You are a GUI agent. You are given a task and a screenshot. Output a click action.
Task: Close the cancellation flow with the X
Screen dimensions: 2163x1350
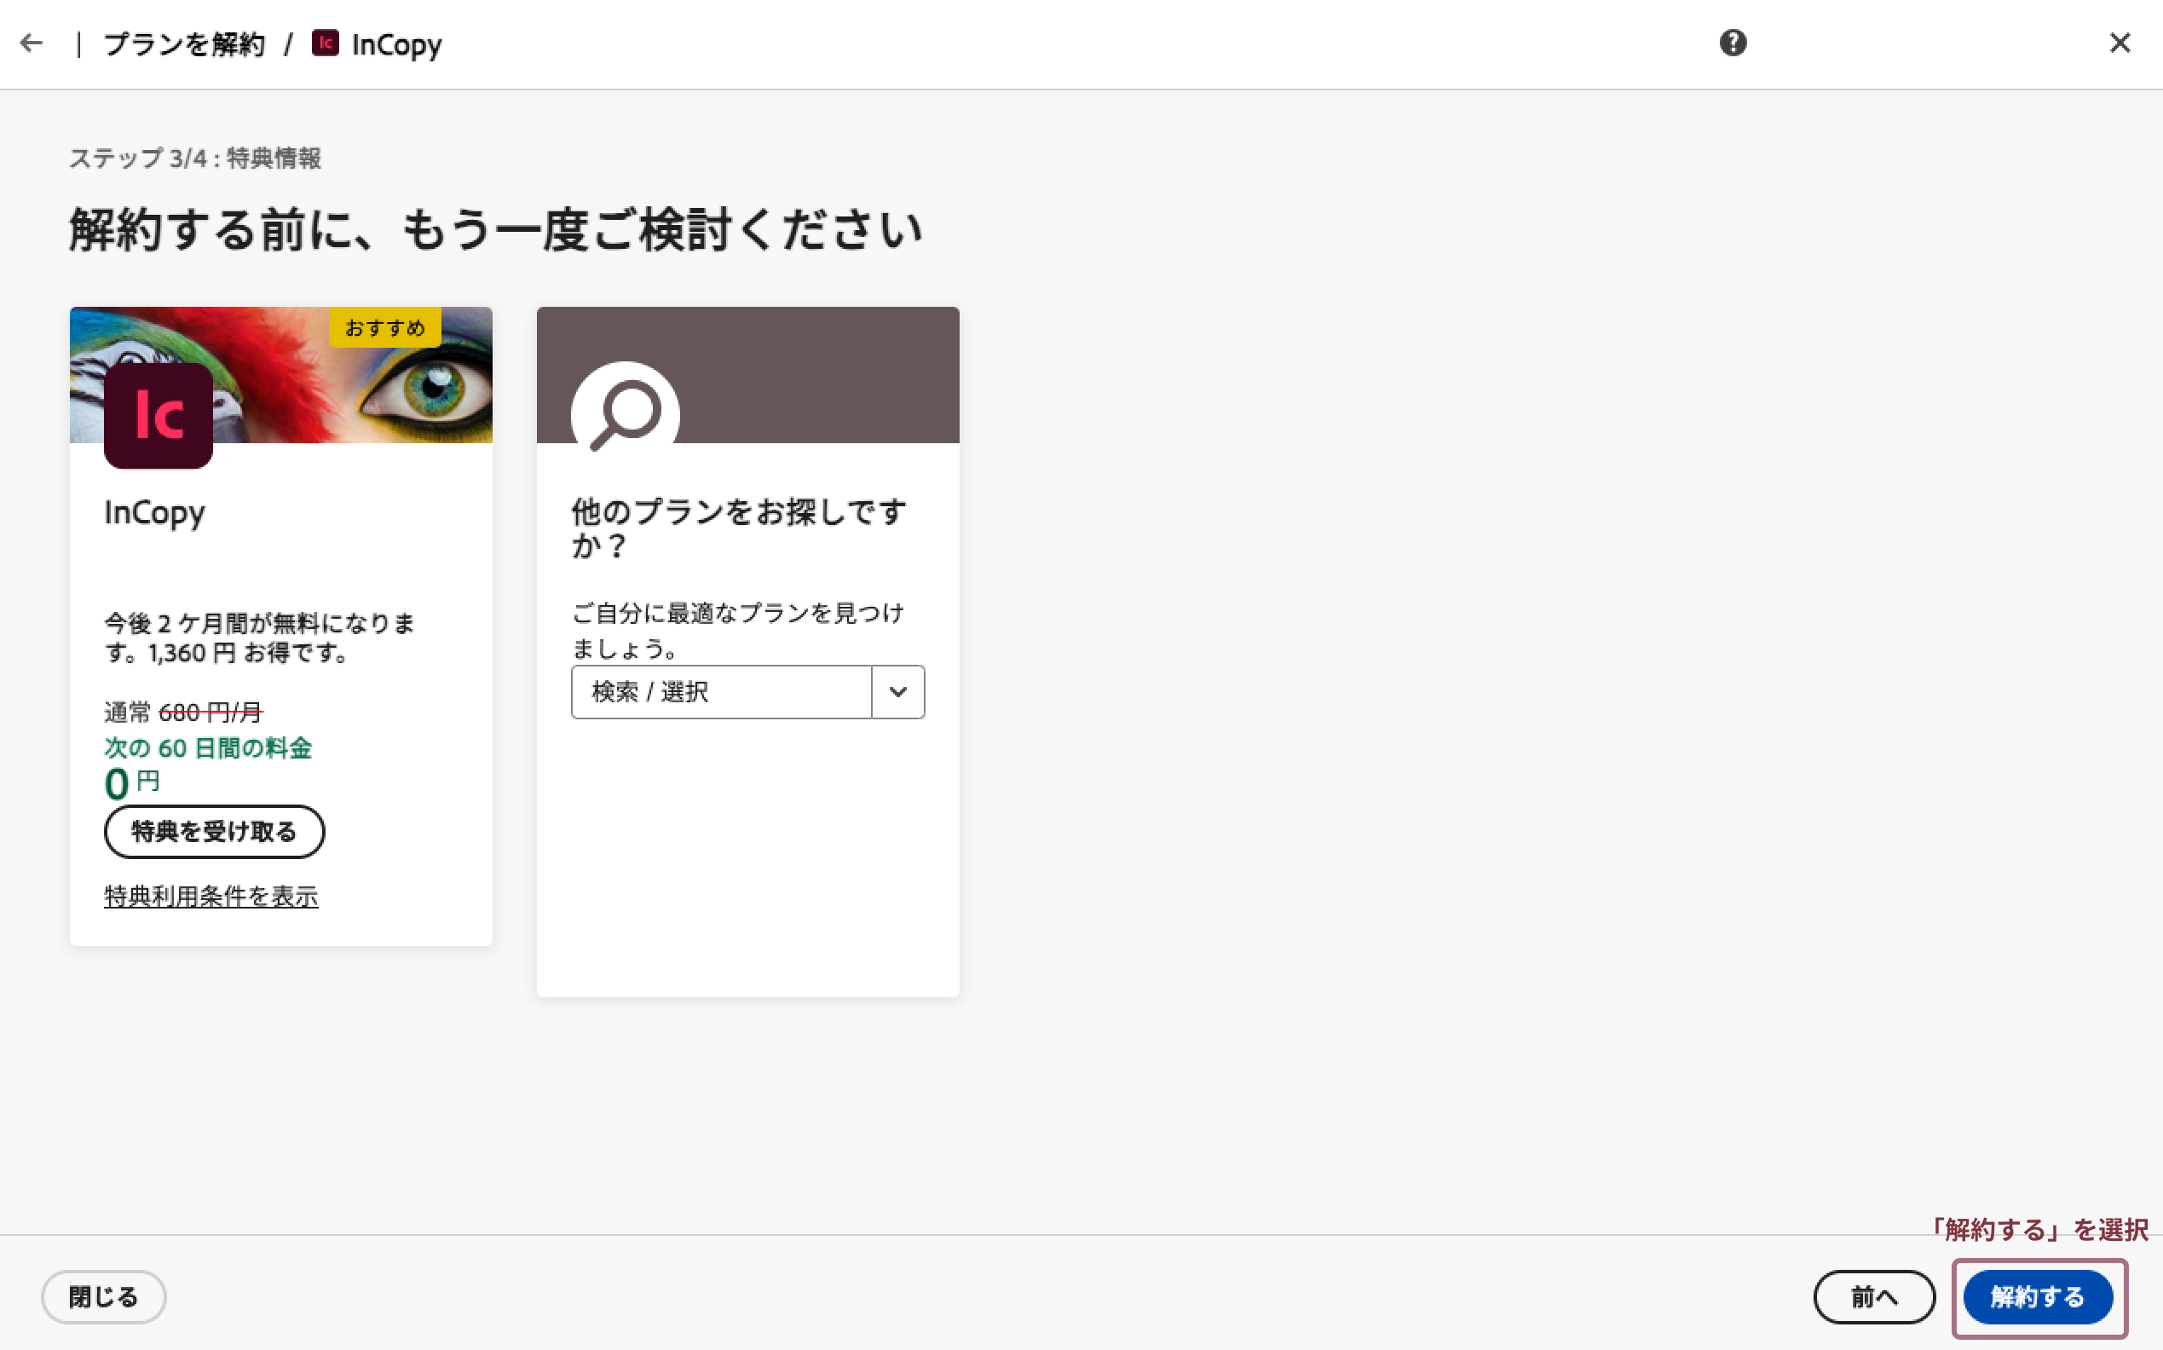pyautogui.click(x=2120, y=43)
